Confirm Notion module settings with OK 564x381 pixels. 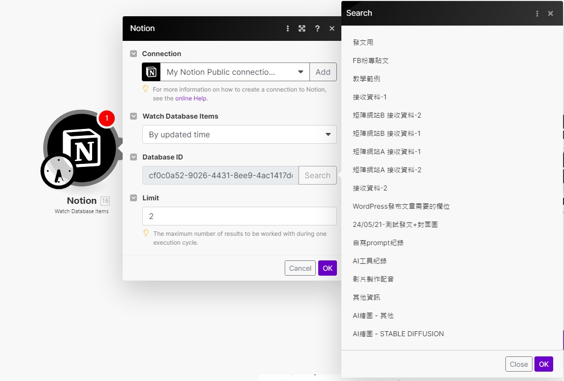point(328,268)
